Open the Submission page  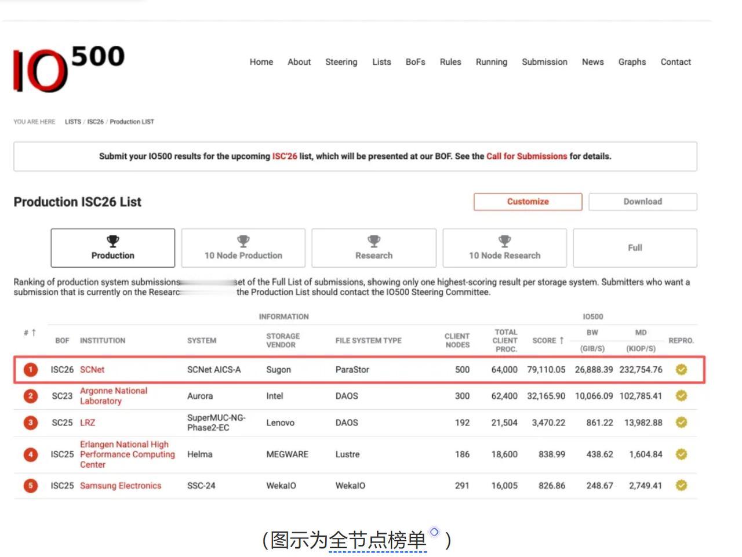(545, 62)
